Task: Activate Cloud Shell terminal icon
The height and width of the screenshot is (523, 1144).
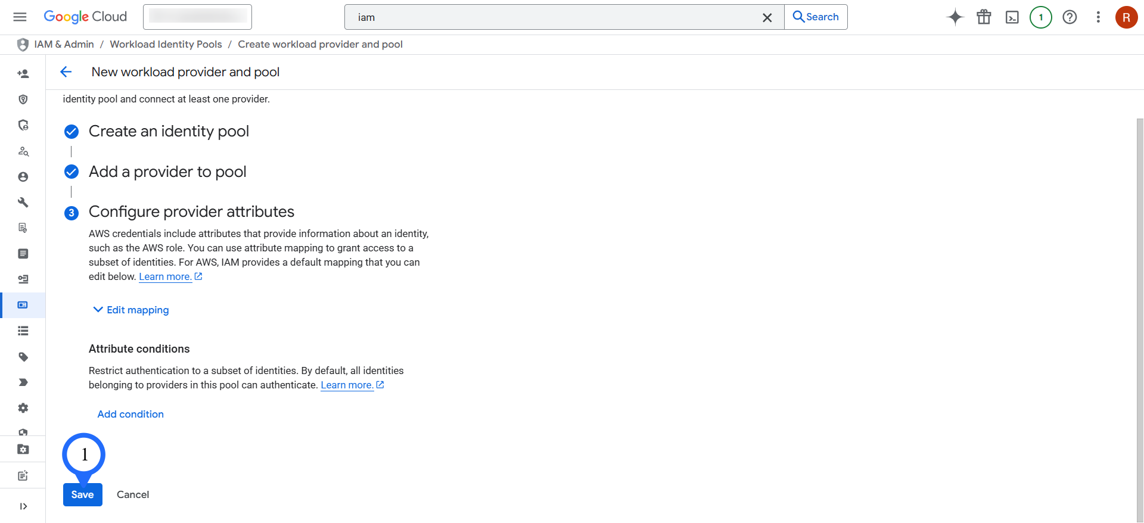Action: pyautogui.click(x=1012, y=17)
